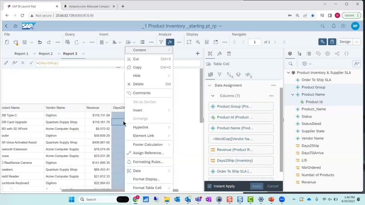The width and height of the screenshot is (365, 205).
Task: Collapse the Product Name tree node
Action: pos(293,95)
